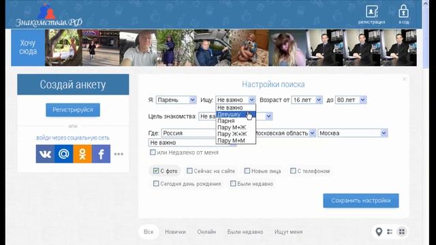
Task: Toggle the 'С фото' checkbox
Action: point(156,171)
